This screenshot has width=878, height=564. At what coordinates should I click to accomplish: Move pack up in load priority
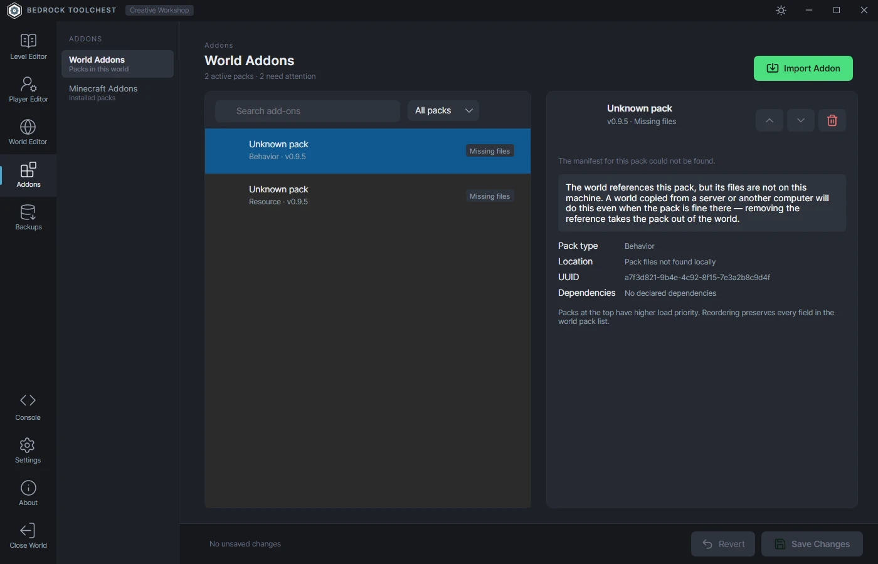point(770,120)
